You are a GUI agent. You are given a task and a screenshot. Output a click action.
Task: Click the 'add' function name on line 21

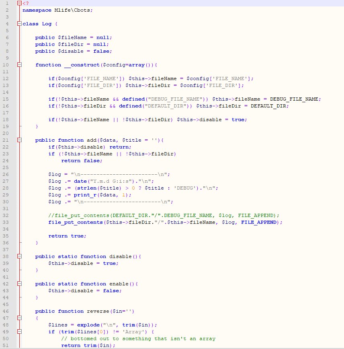tap(91, 140)
